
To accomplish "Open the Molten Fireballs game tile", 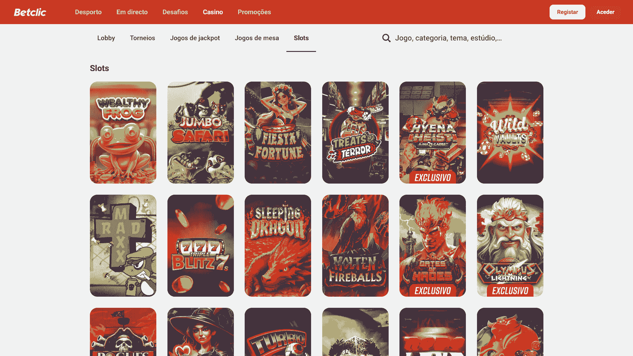I will (x=355, y=246).
